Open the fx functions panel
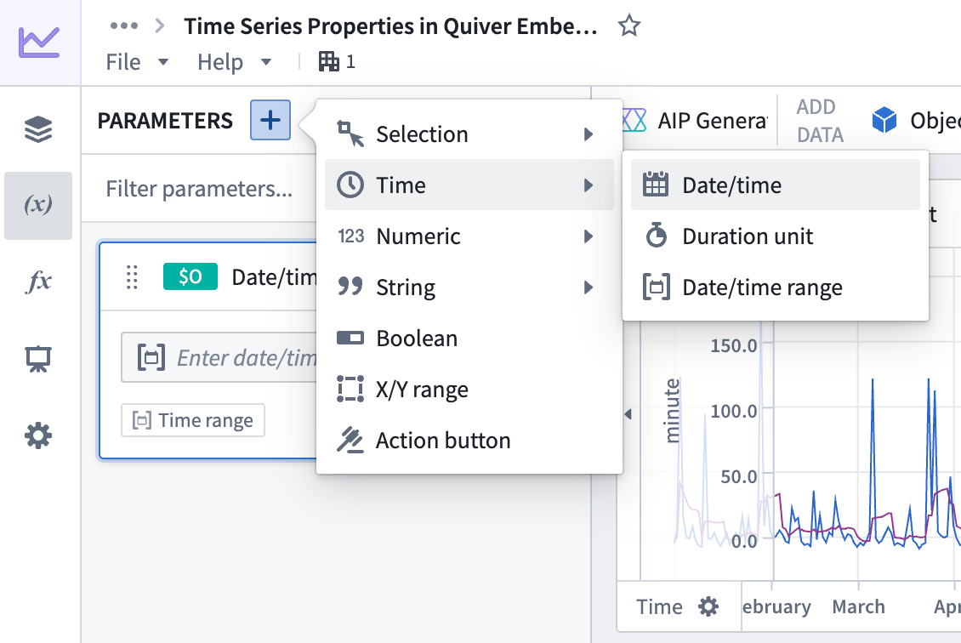Screen dimensions: 961x643 point(38,282)
